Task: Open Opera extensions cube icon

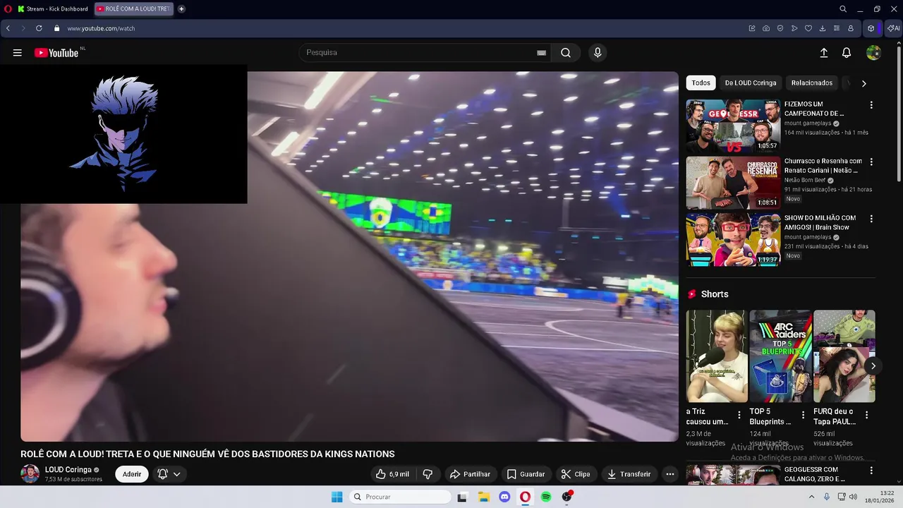Action: coord(871,28)
